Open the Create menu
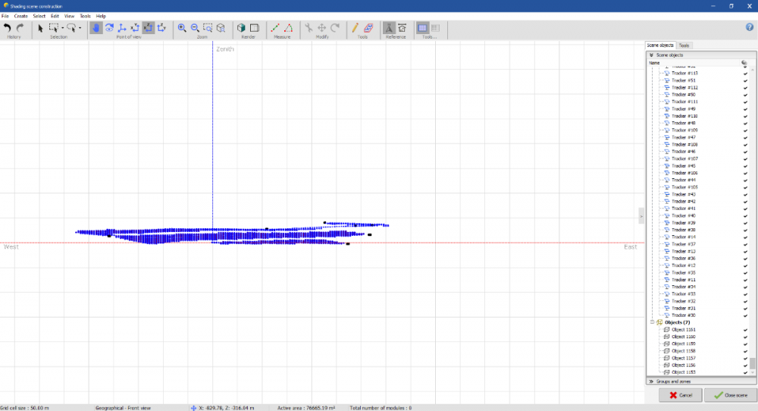Screen dimensions: 758x411 (20, 16)
